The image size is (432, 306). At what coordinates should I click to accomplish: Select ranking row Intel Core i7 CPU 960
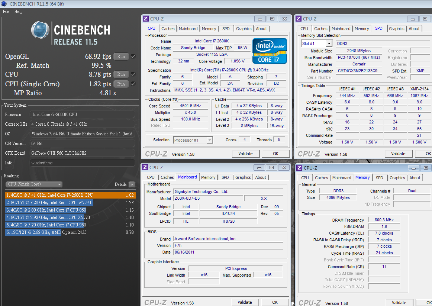70,225
